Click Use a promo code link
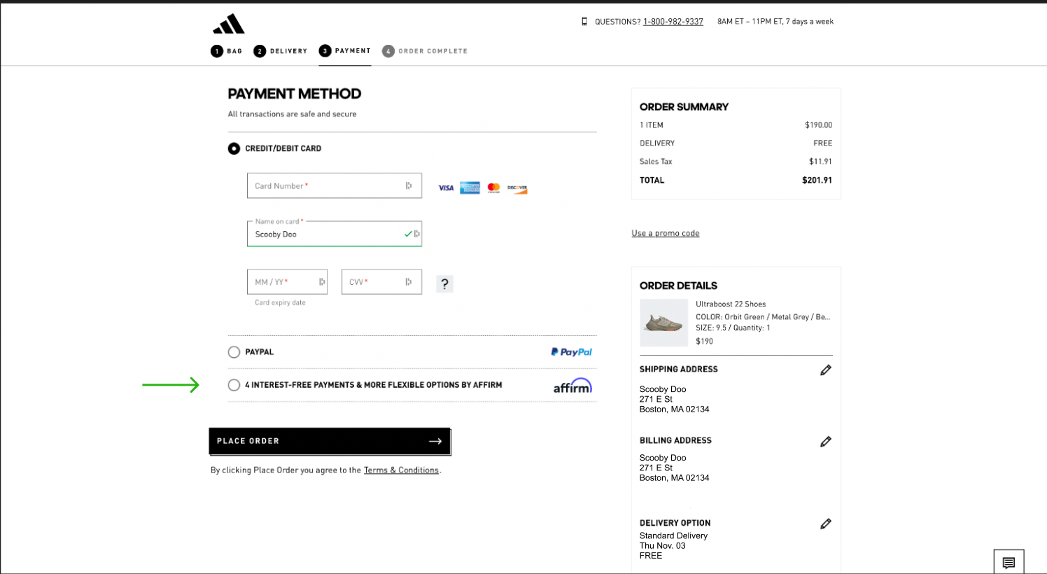This screenshot has height=574, width=1047. tap(665, 233)
